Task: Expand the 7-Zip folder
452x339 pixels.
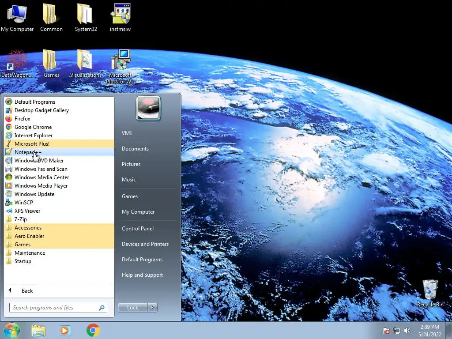Action: 60,219
